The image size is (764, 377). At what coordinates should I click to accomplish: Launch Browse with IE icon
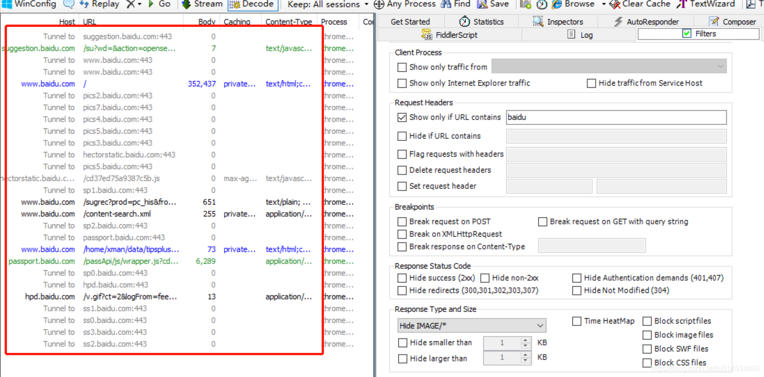tap(573, 4)
